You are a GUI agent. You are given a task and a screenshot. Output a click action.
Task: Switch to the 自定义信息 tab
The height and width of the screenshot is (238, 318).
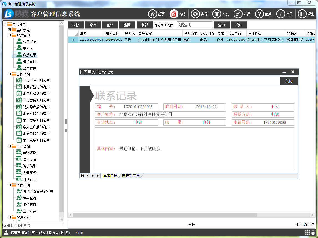pyautogui.click(x=131, y=176)
